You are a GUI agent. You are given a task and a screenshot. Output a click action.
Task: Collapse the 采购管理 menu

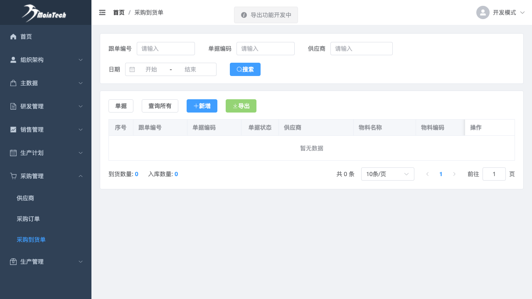(81, 176)
